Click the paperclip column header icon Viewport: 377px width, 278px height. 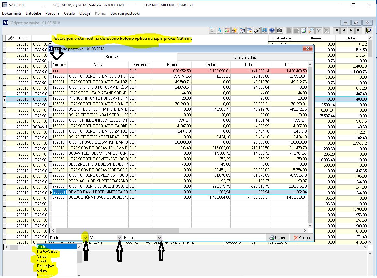click(11, 38)
